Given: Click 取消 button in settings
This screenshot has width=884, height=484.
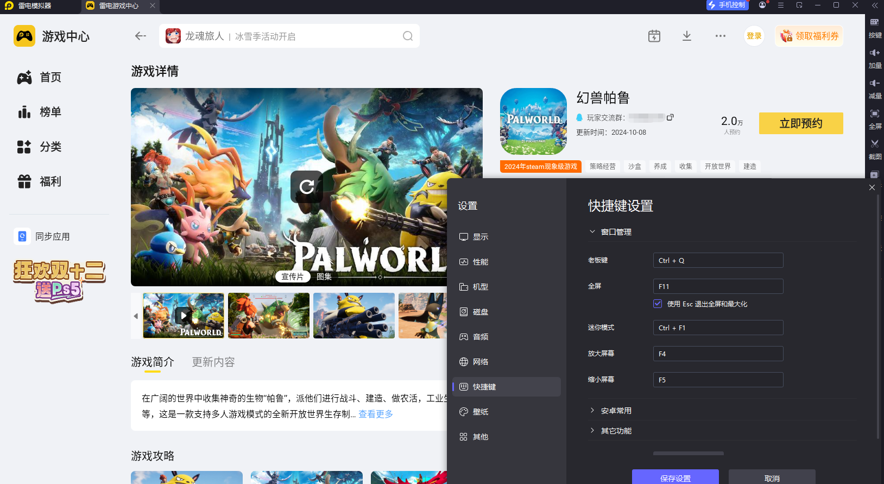Looking at the screenshot, I should pos(772,476).
